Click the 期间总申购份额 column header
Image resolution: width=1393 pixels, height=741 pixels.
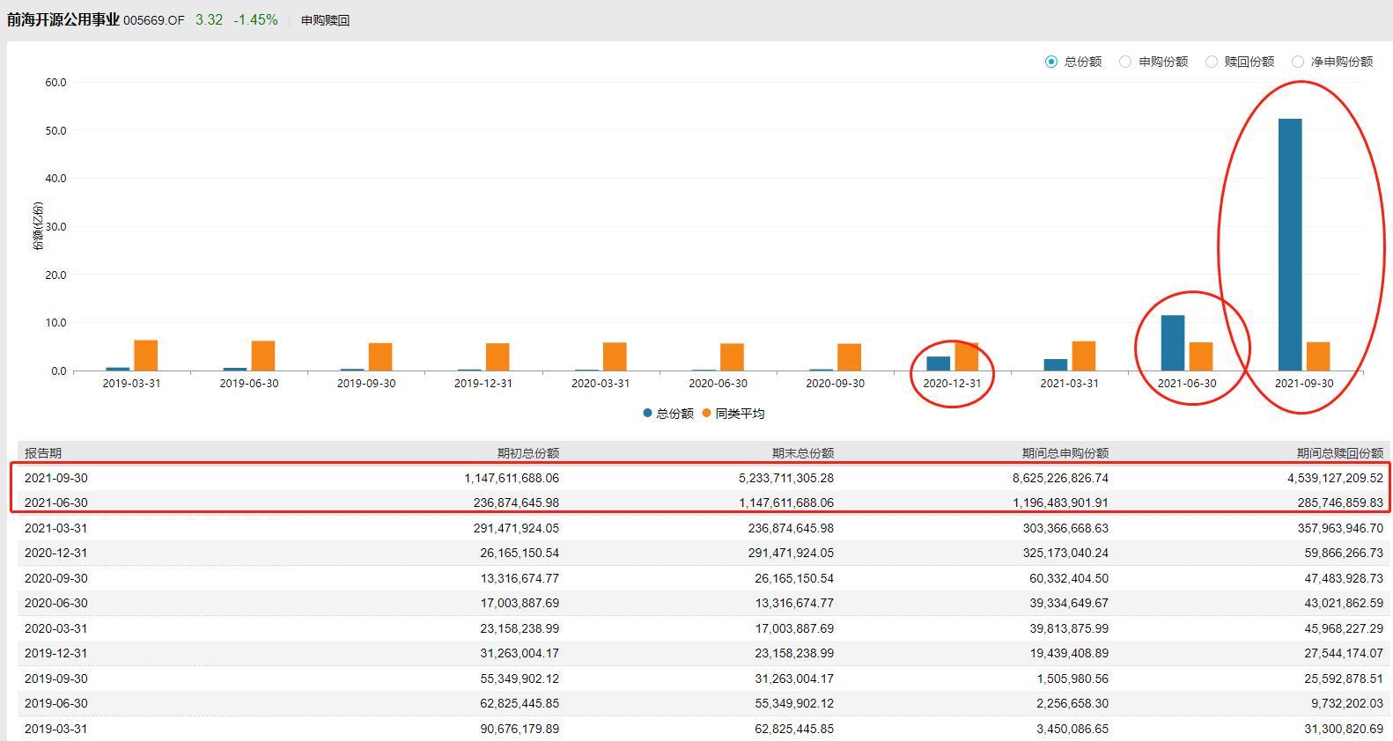1065,453
